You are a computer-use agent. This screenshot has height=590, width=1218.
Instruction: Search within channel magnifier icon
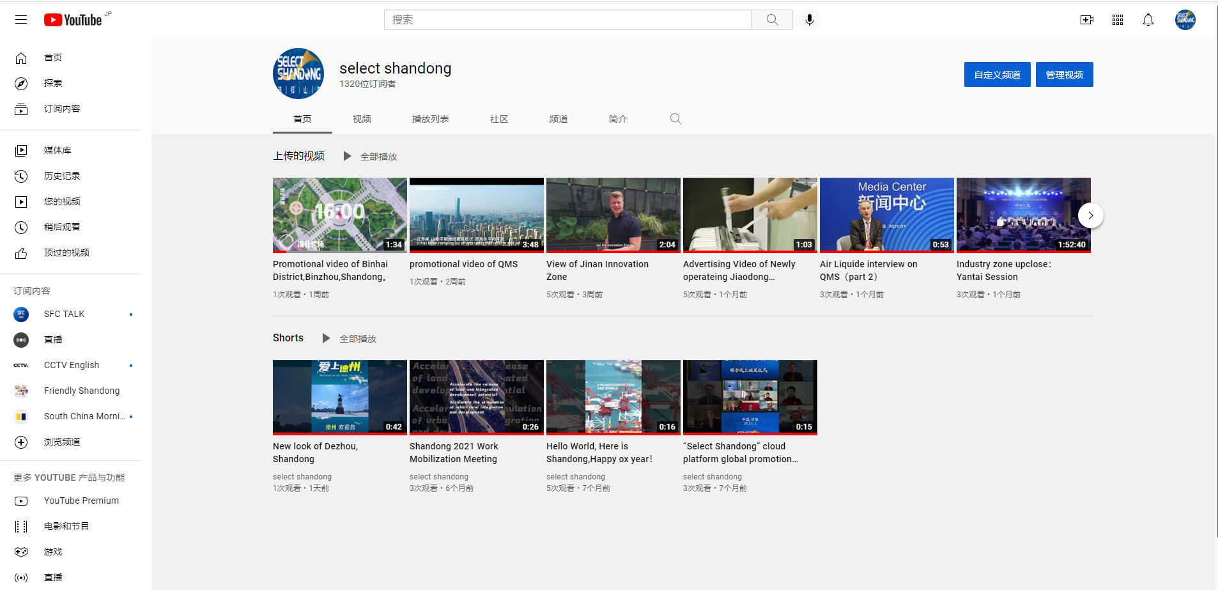[675, 119]
